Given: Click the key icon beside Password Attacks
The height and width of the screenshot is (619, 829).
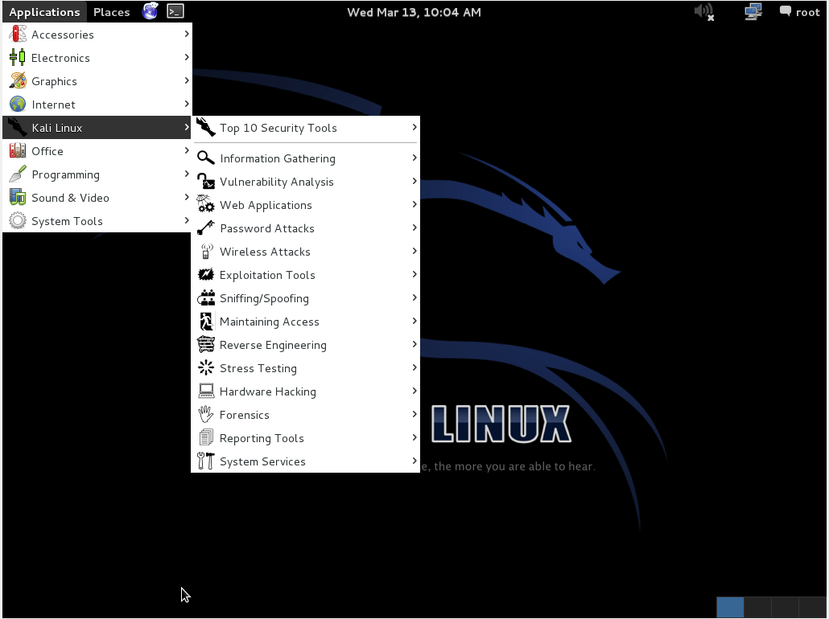Looking at the screenshot, I should pyautogui.click(x=206, y=228).
